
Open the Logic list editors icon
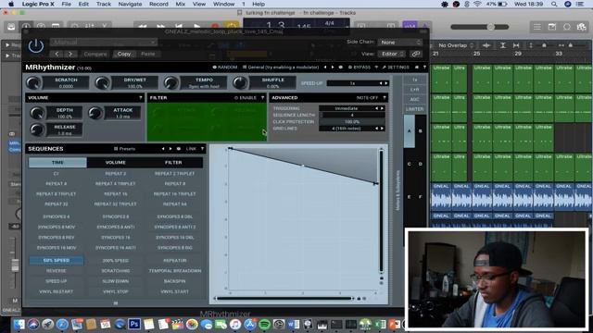pos(537,27)
